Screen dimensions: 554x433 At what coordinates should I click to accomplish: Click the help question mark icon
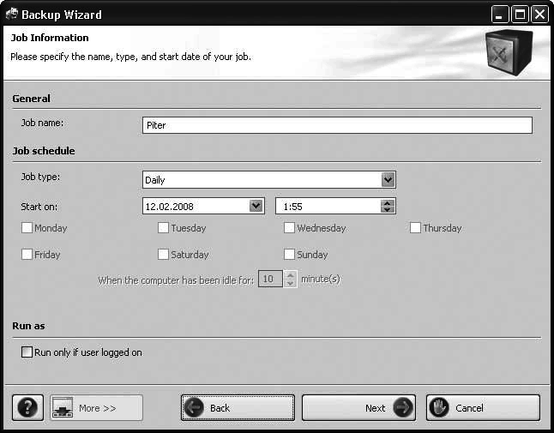(x=27, y=407)
